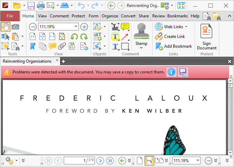
Task: Print the document with printer icon
Action: tap(41, 6)
